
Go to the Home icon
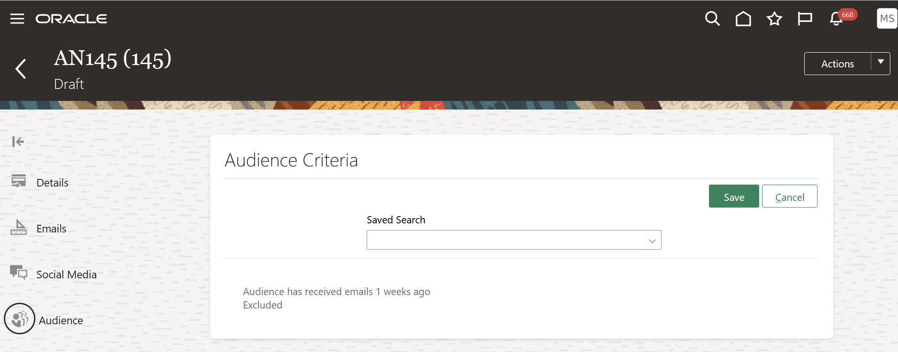pyautogui.click(x=743, y=19)
